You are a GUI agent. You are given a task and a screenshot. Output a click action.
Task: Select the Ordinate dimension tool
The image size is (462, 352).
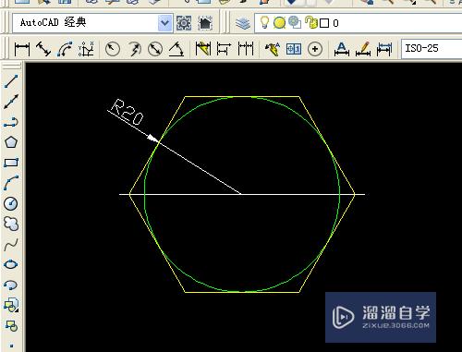click(x=86, y=49)
